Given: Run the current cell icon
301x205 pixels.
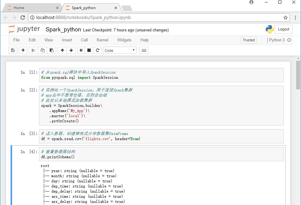Looking at the screenshot, I should pyautogui.click(x=81, y=50).
